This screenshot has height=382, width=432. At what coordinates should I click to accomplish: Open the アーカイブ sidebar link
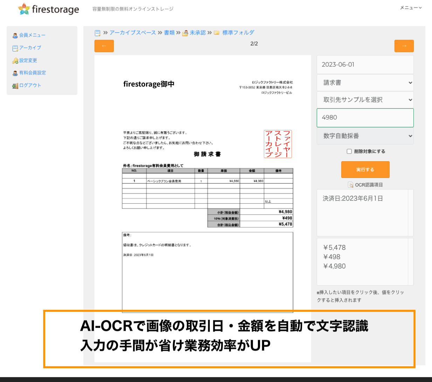30,48
